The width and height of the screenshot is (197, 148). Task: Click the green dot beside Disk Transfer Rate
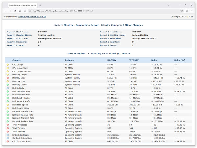[8, 95]
